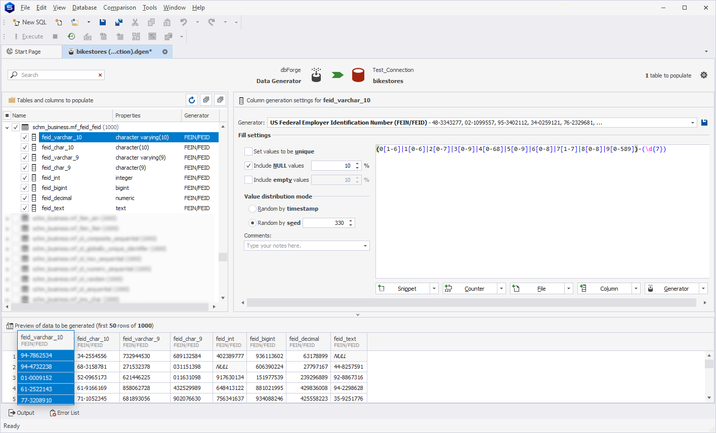
Task: Open the File menu
Action: click(x=25, y=8)
